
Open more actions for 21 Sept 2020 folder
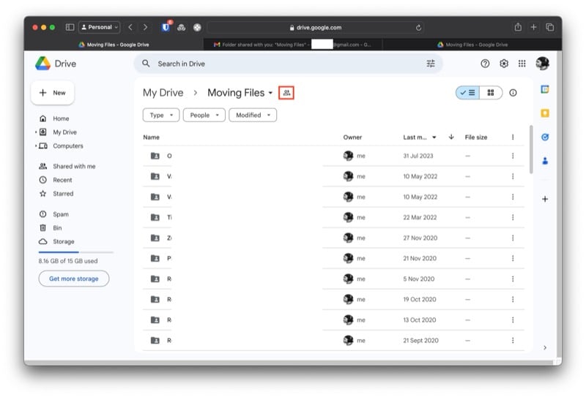click(513, 341)
